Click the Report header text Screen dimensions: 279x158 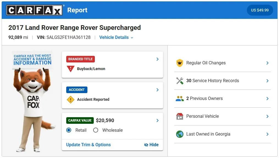point(77,10)
